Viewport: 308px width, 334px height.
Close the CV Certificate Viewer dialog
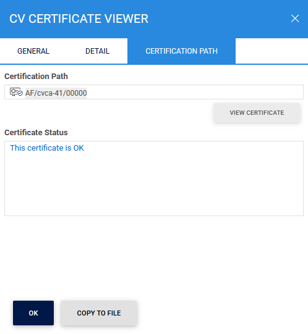295,19
